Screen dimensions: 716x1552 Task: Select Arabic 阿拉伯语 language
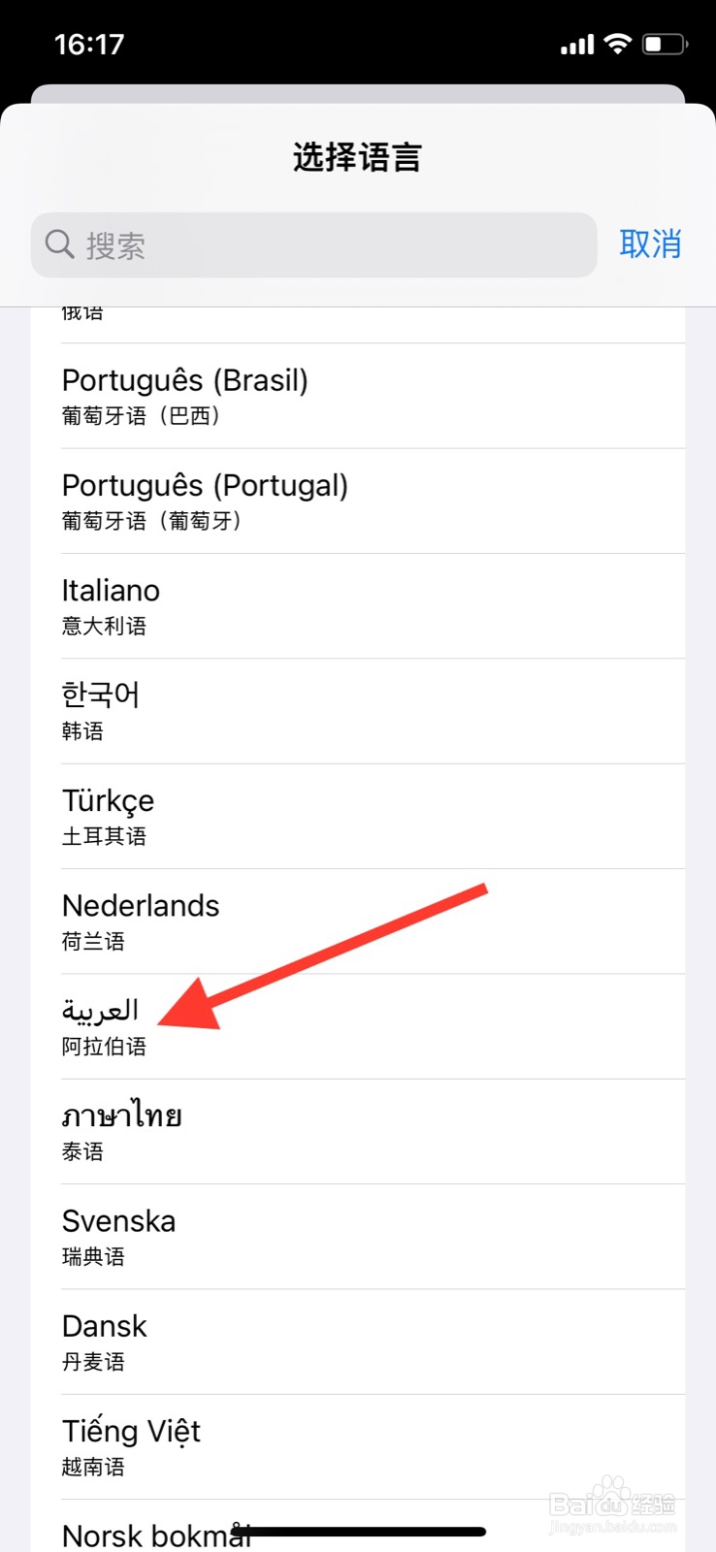[357, 1026]
